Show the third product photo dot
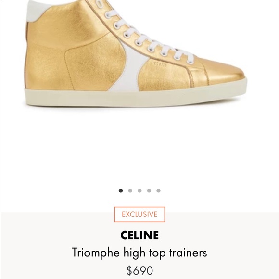 coord(139,190)
